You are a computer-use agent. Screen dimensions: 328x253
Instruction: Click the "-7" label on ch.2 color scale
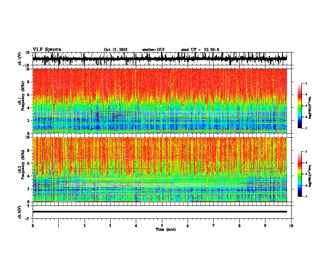pyautogui.click(x=305, y=196)
